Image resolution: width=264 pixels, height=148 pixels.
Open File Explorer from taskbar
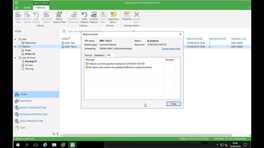(54, 145)
